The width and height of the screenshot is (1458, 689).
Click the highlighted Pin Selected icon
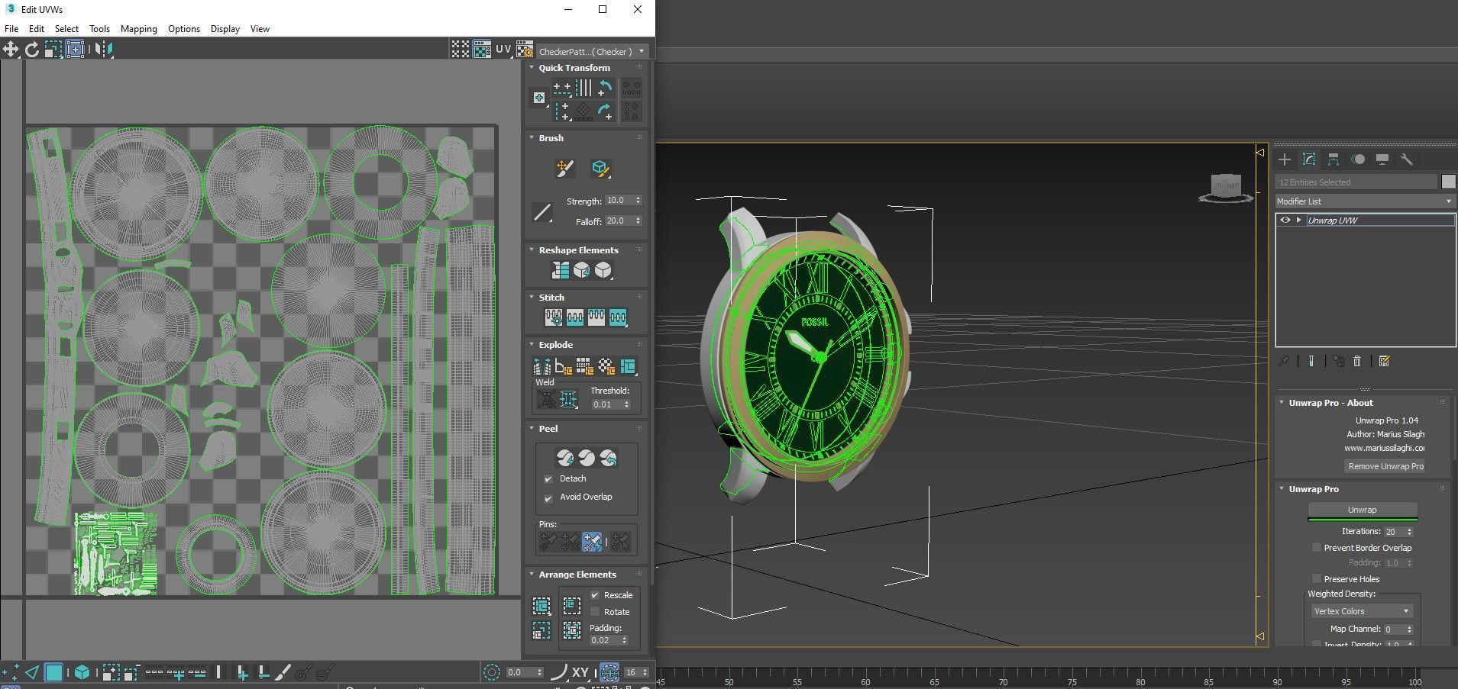pyautogui.click(x=592, y=542)
